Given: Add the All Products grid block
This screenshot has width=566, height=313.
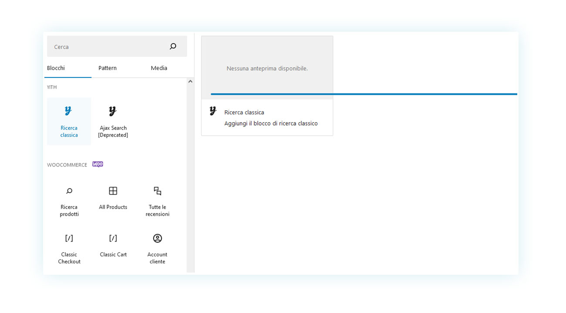Looking at the screenshot, I should (x=113, y=201).
